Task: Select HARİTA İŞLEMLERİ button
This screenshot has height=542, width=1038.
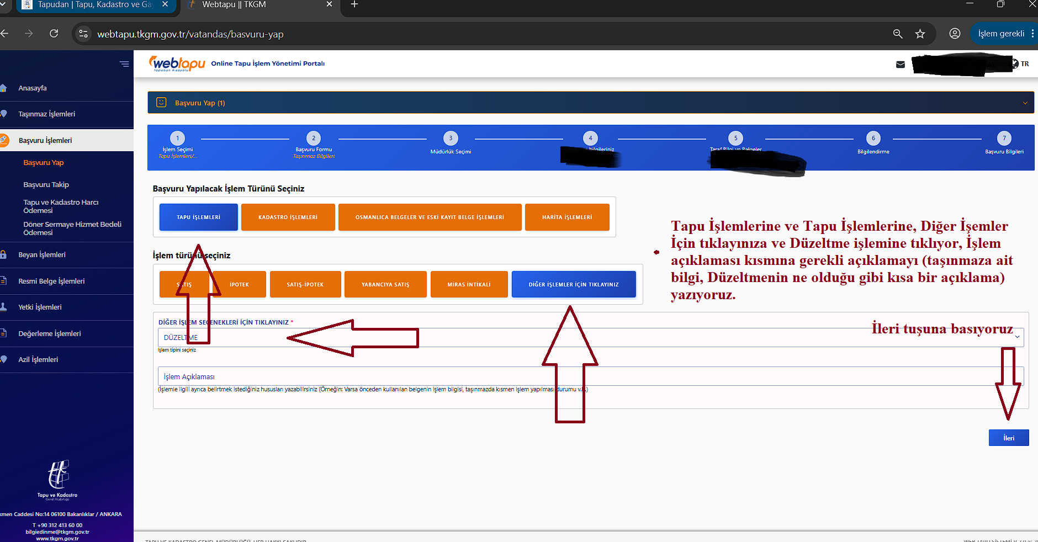Action: pyautogui.click(x=567, y=217)
